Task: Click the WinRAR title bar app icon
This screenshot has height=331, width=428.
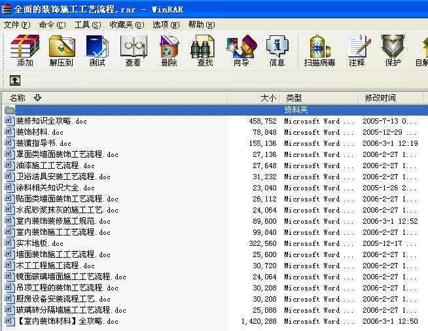Action: click(6, 9)
